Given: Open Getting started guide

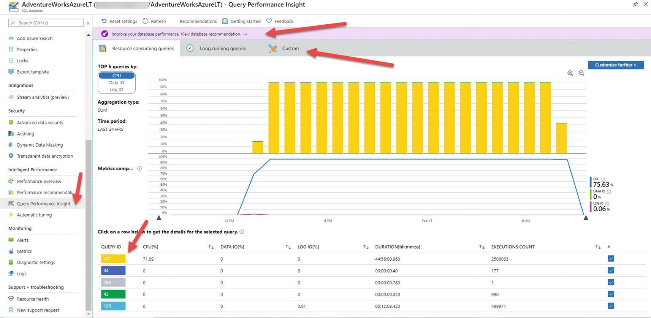Looking at the screenshot, I should point(241,21).
